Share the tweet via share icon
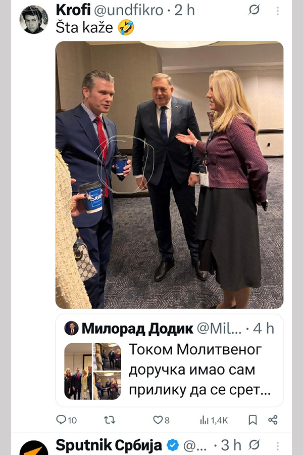The image size is (303, 455). (273, 420)
